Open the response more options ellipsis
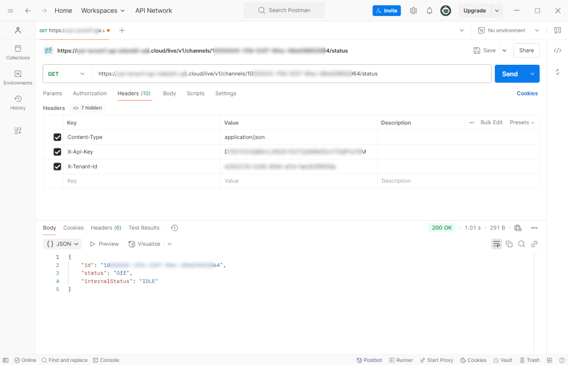568x365 pixels. click(534, 228)
